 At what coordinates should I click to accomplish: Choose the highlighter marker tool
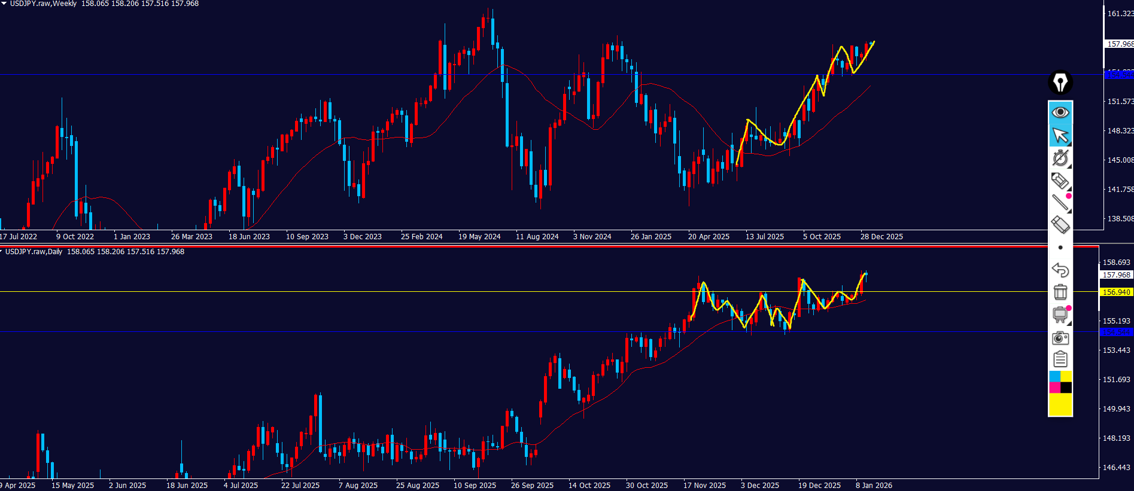coord(1060,181)
